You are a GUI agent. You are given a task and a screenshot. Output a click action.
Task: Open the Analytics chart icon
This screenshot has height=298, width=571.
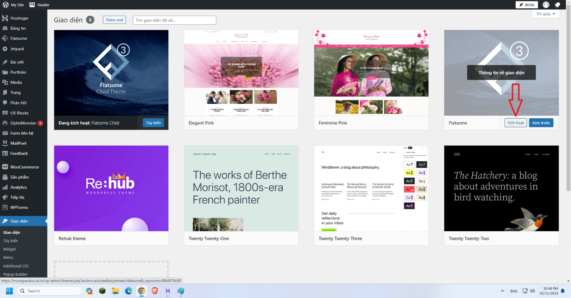click(x=5, y=187)
